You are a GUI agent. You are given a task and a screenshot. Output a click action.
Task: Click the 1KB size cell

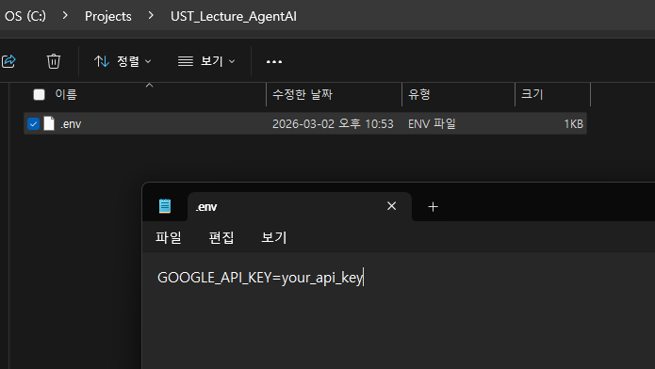click(x=573, y=124)
